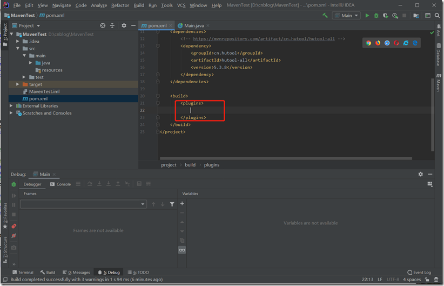Open the Terminal tool window
444x286 pixels.
pyautogui.click(x=23, y=272)
